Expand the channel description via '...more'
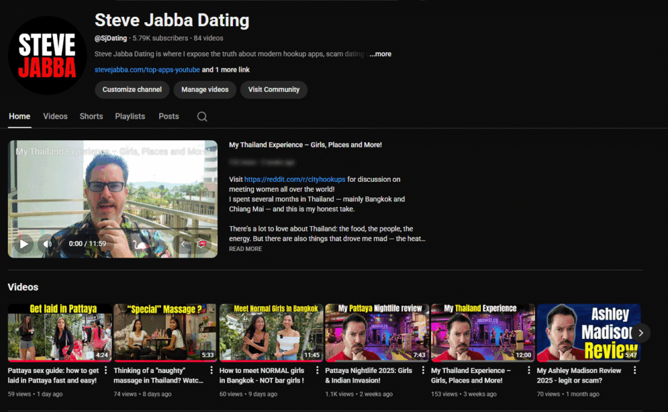 point(381,53)
